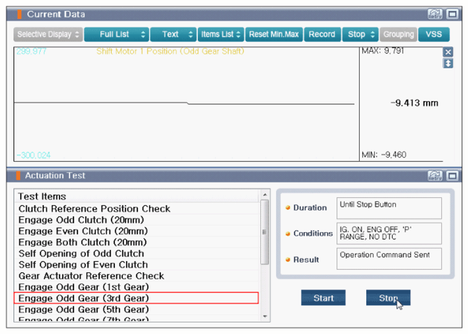Click the test list scroll-down arrow
Screen dimensions: 468x334
click(265, 316)
